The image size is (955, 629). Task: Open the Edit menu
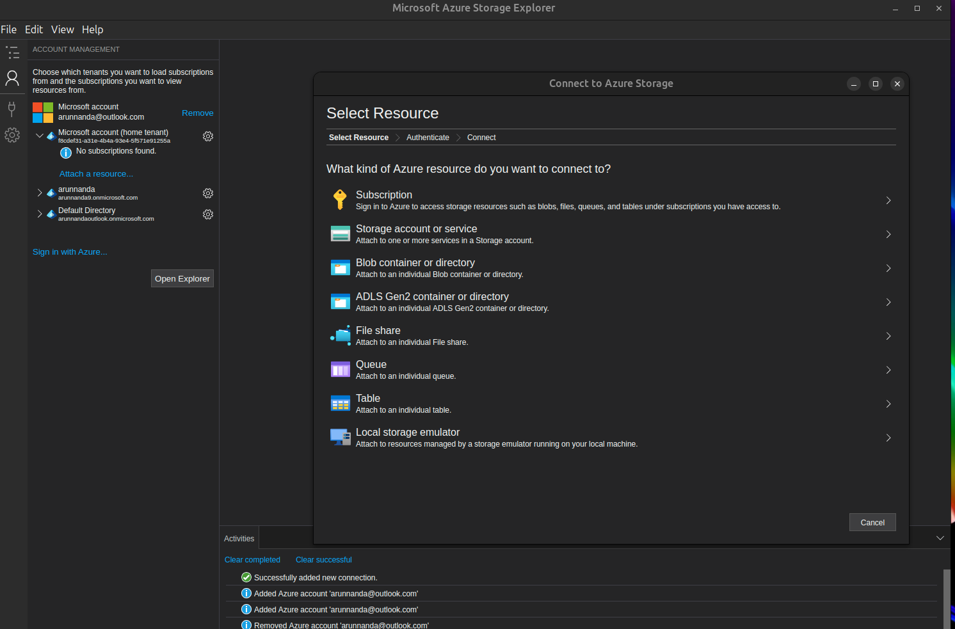point(33,29)
